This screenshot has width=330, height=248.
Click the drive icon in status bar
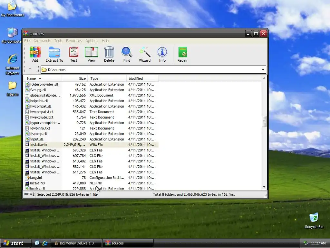coord(26,194)
